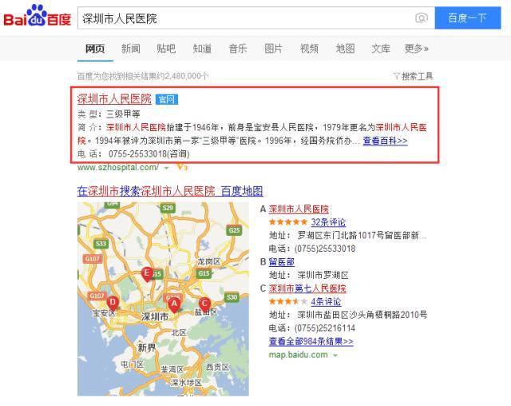Click the star rating for result C

[288, 301]
